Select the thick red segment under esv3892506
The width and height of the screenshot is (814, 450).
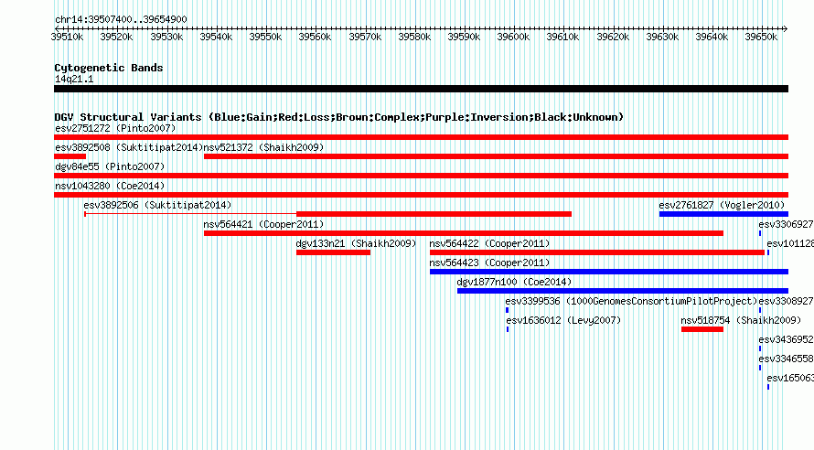click(434, 214)
